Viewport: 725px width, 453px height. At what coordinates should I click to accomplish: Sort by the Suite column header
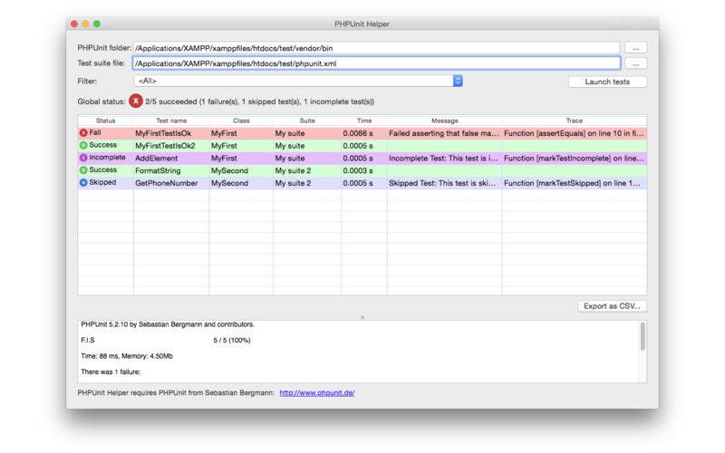pos(307,120)
